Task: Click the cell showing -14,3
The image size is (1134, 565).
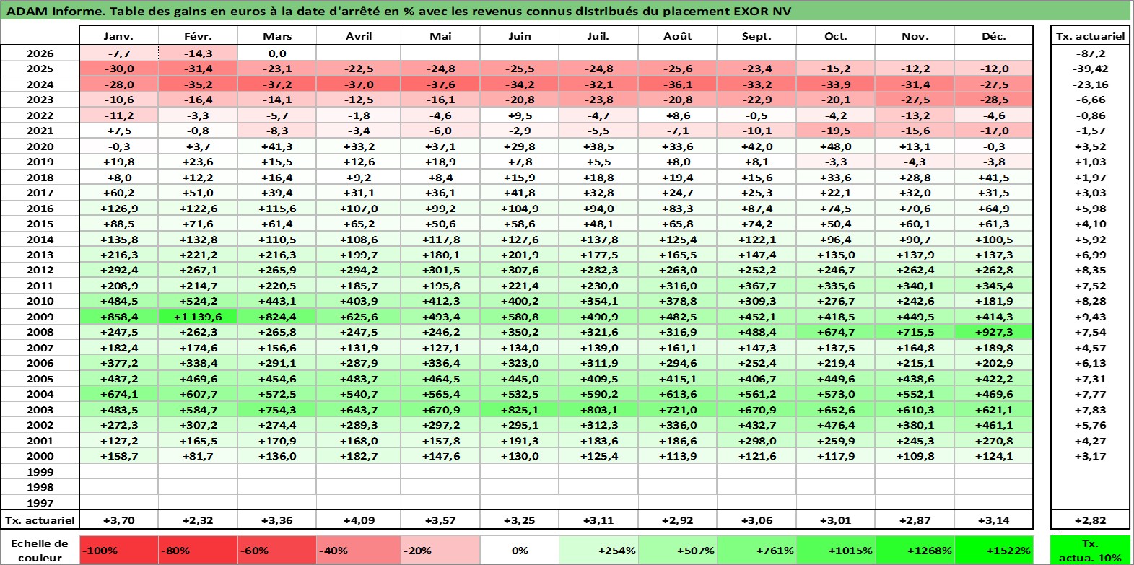Action: point(198,53)
